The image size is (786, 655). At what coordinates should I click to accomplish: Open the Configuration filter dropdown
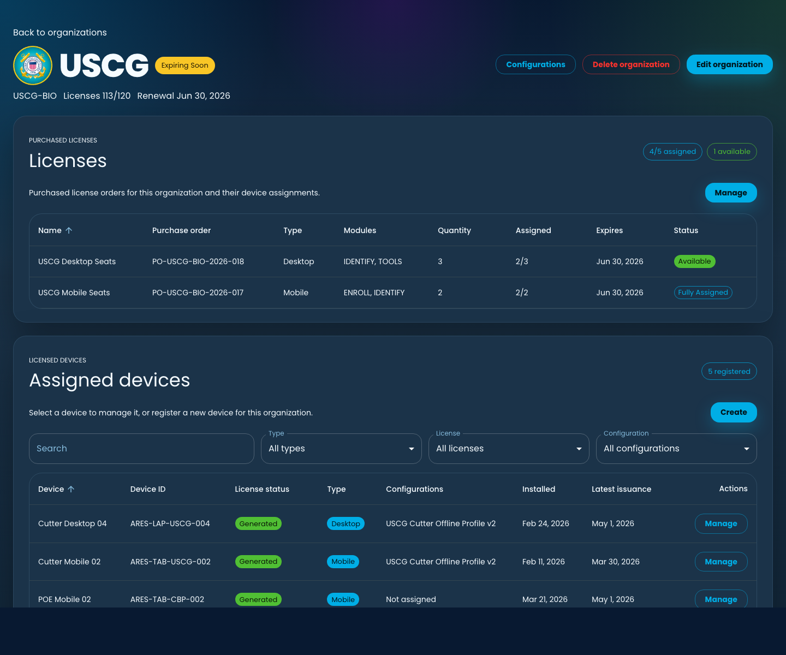click(x=676, y=449)
